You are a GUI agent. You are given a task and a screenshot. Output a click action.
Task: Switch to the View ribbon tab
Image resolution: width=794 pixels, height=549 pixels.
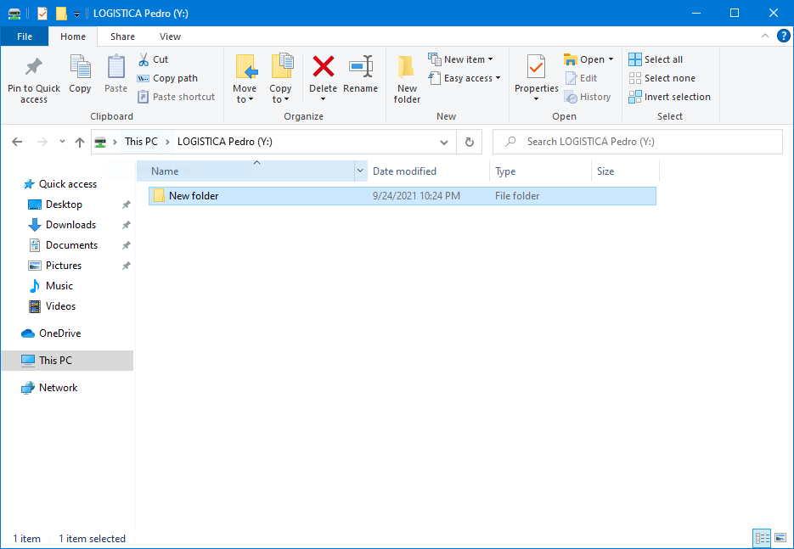tap(170, 36)
